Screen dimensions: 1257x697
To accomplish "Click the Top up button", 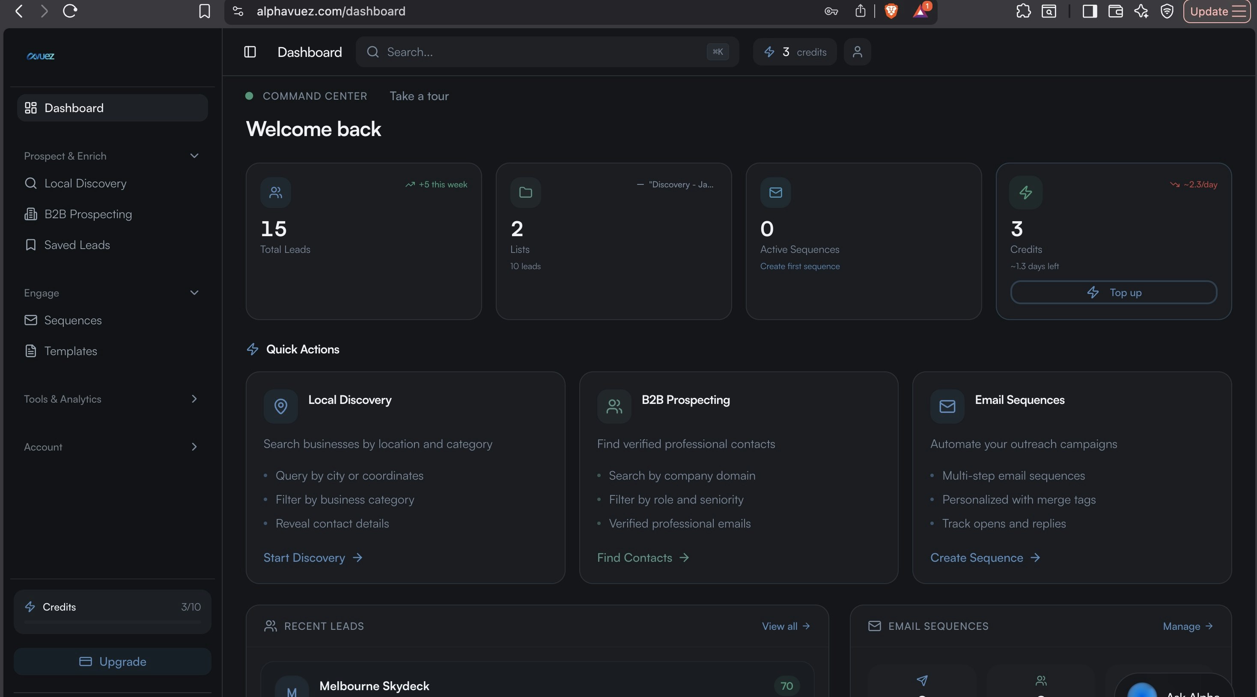I will [1114, 292].
